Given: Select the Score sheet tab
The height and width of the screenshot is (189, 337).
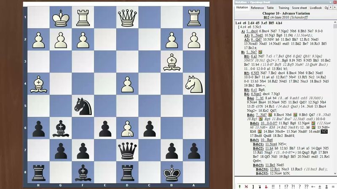Looking at the screenshot, I should pos(300,8).
